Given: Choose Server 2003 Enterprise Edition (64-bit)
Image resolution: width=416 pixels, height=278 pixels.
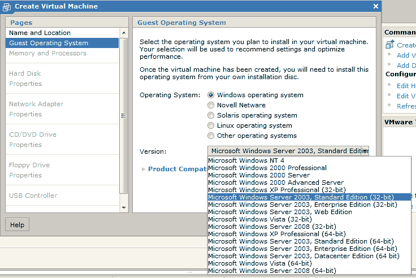Looking at the screenshot, I should pos(309,249).
